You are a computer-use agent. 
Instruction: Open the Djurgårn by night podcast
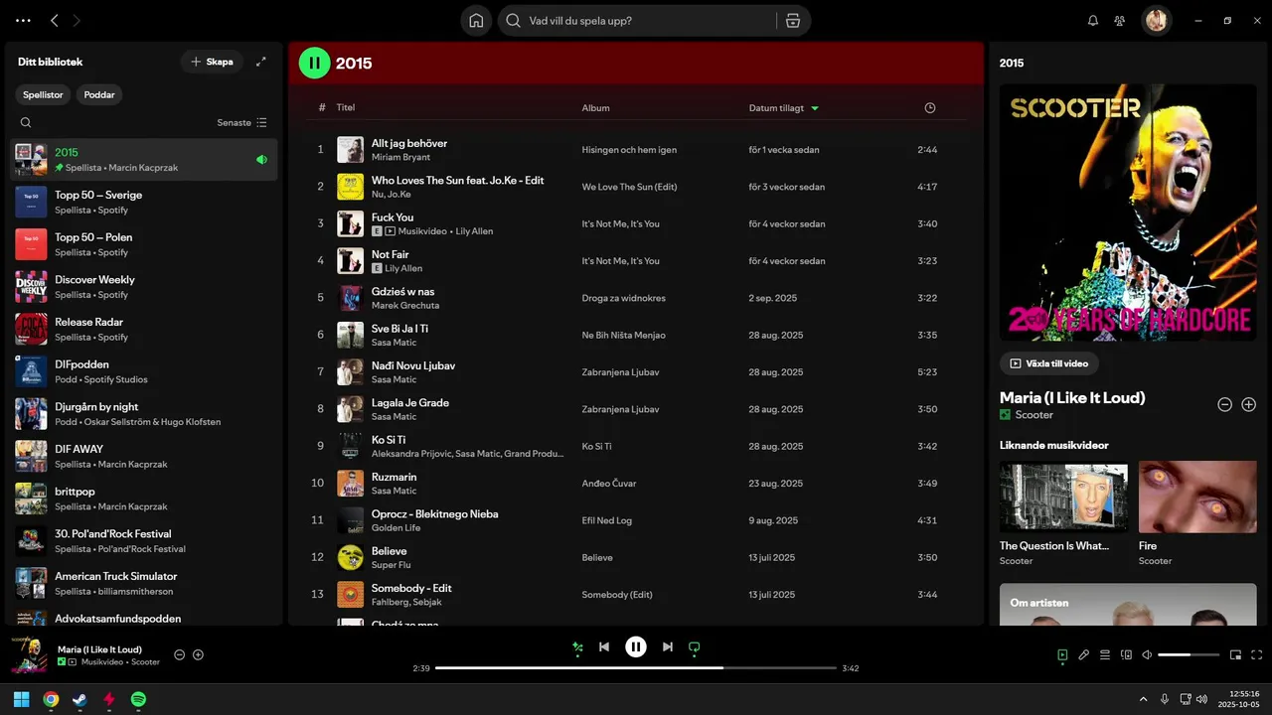(144, 413)
